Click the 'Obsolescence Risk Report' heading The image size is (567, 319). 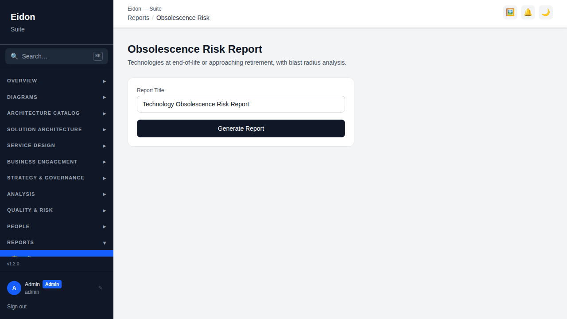[195, 49]
